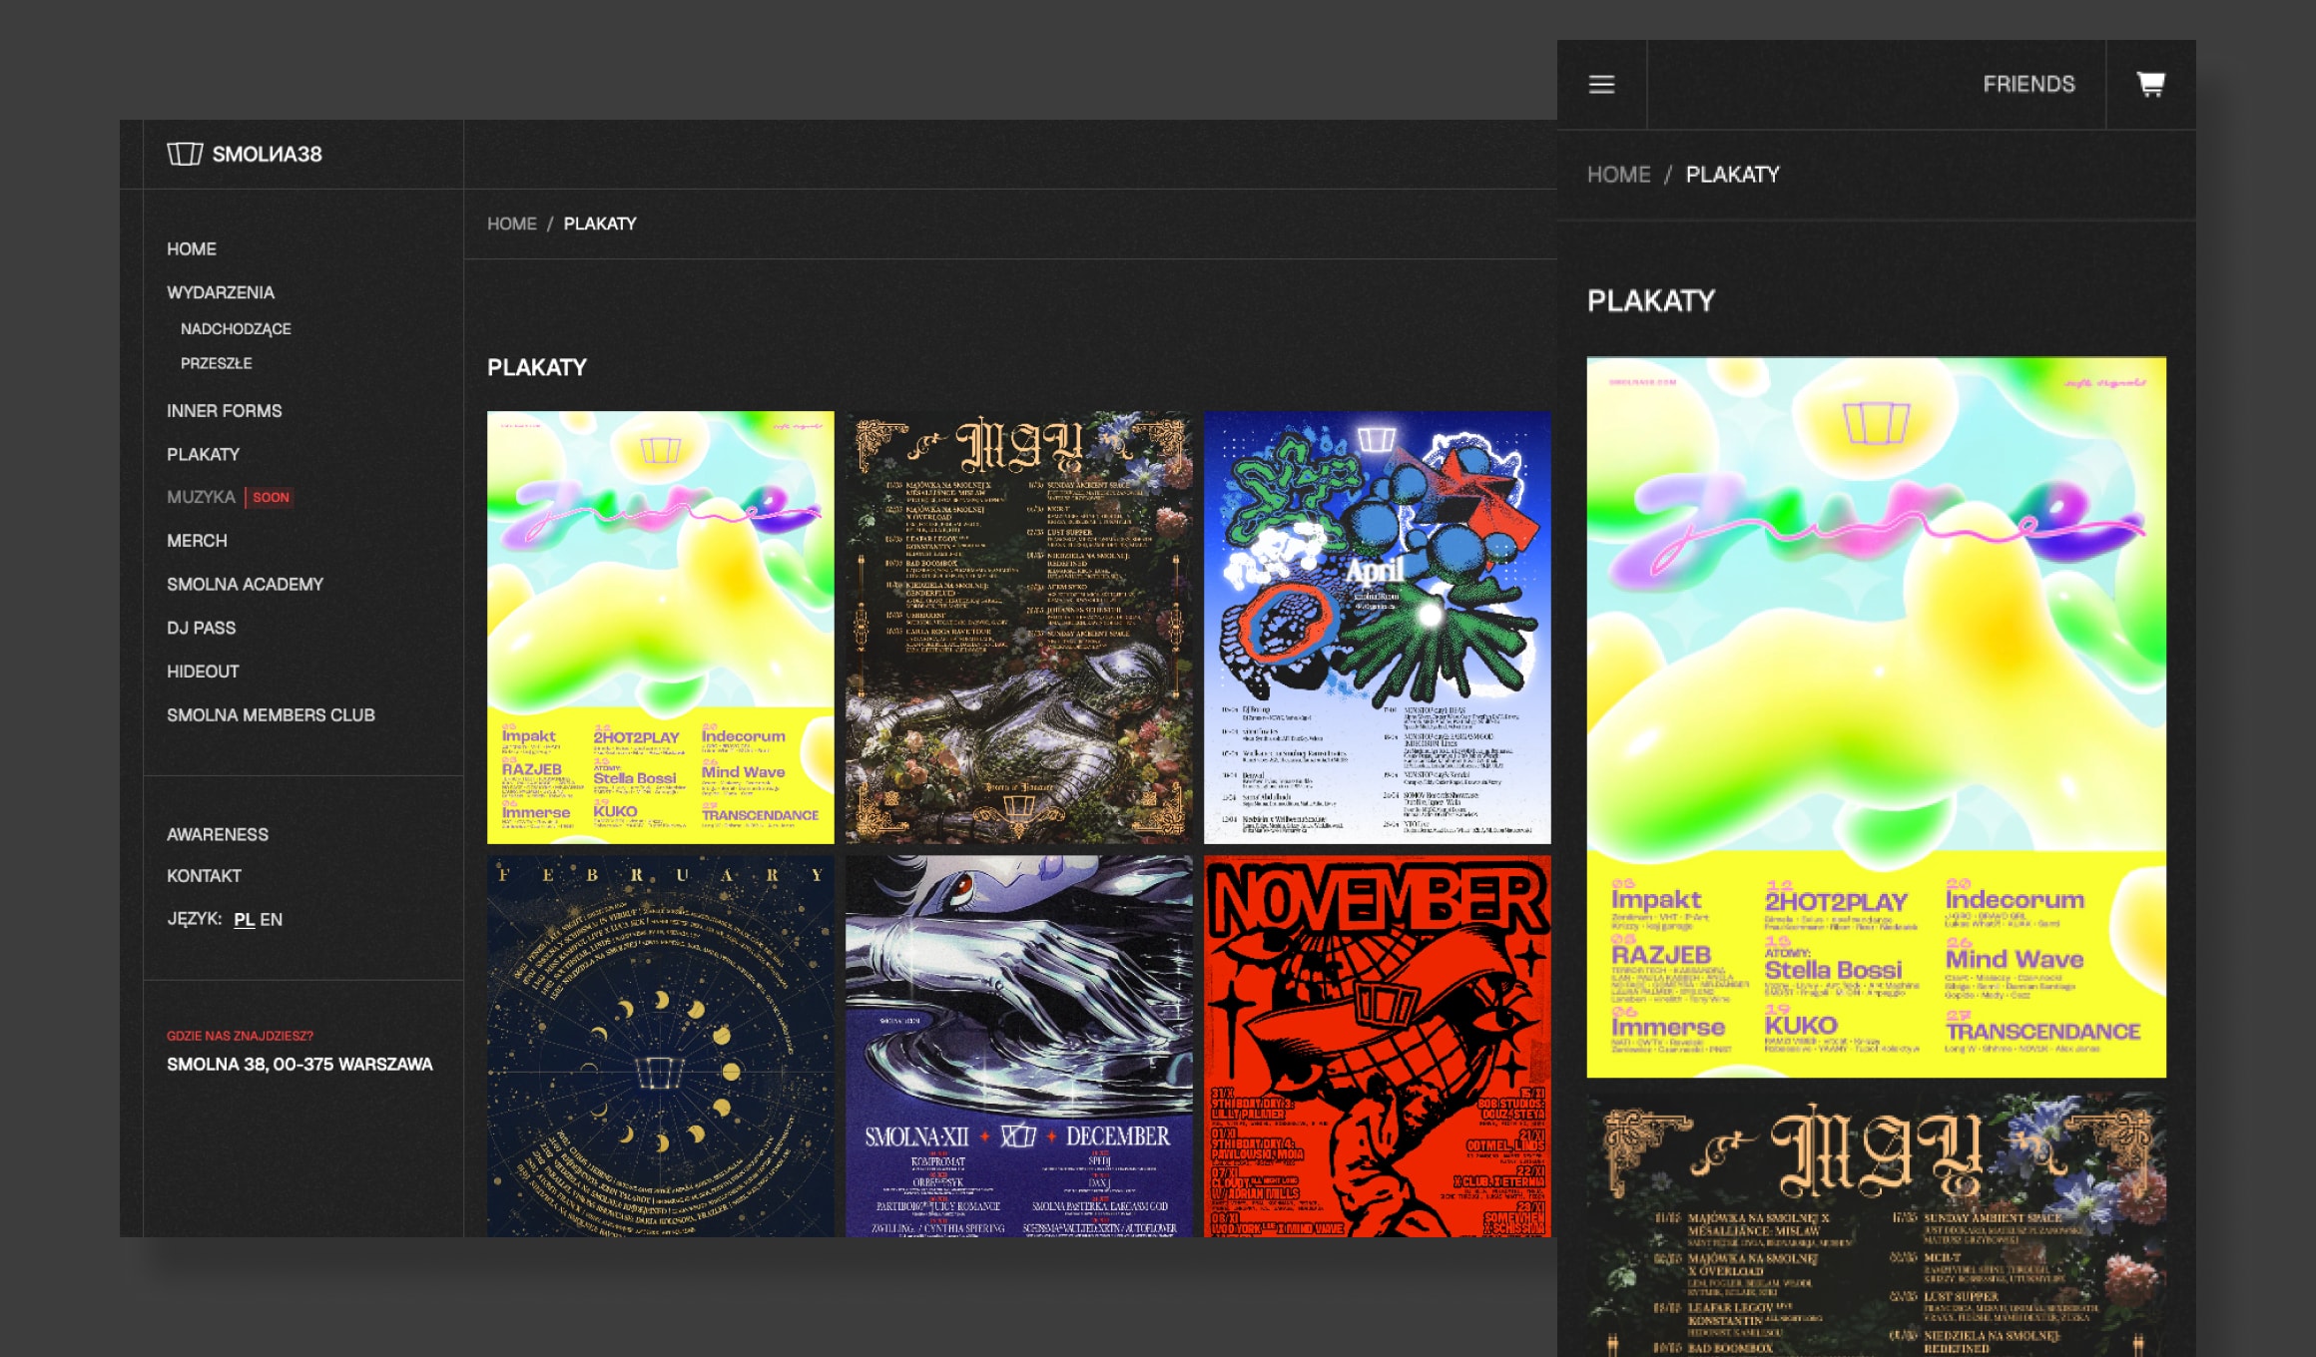Open the February poster thumbnail
This screenshot has width=2316, height=1357.
tap(661, 1047)
